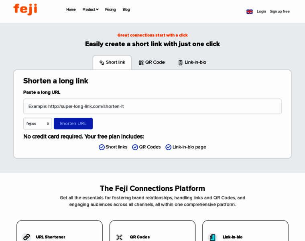The width and height of the screenshot is (305, 241).
Task: Click the UK flag language icon
Action: [x=250, y=12]
